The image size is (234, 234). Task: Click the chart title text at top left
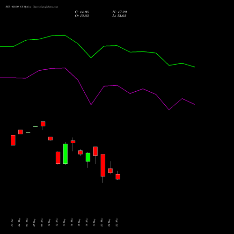[x=32, y=7]
